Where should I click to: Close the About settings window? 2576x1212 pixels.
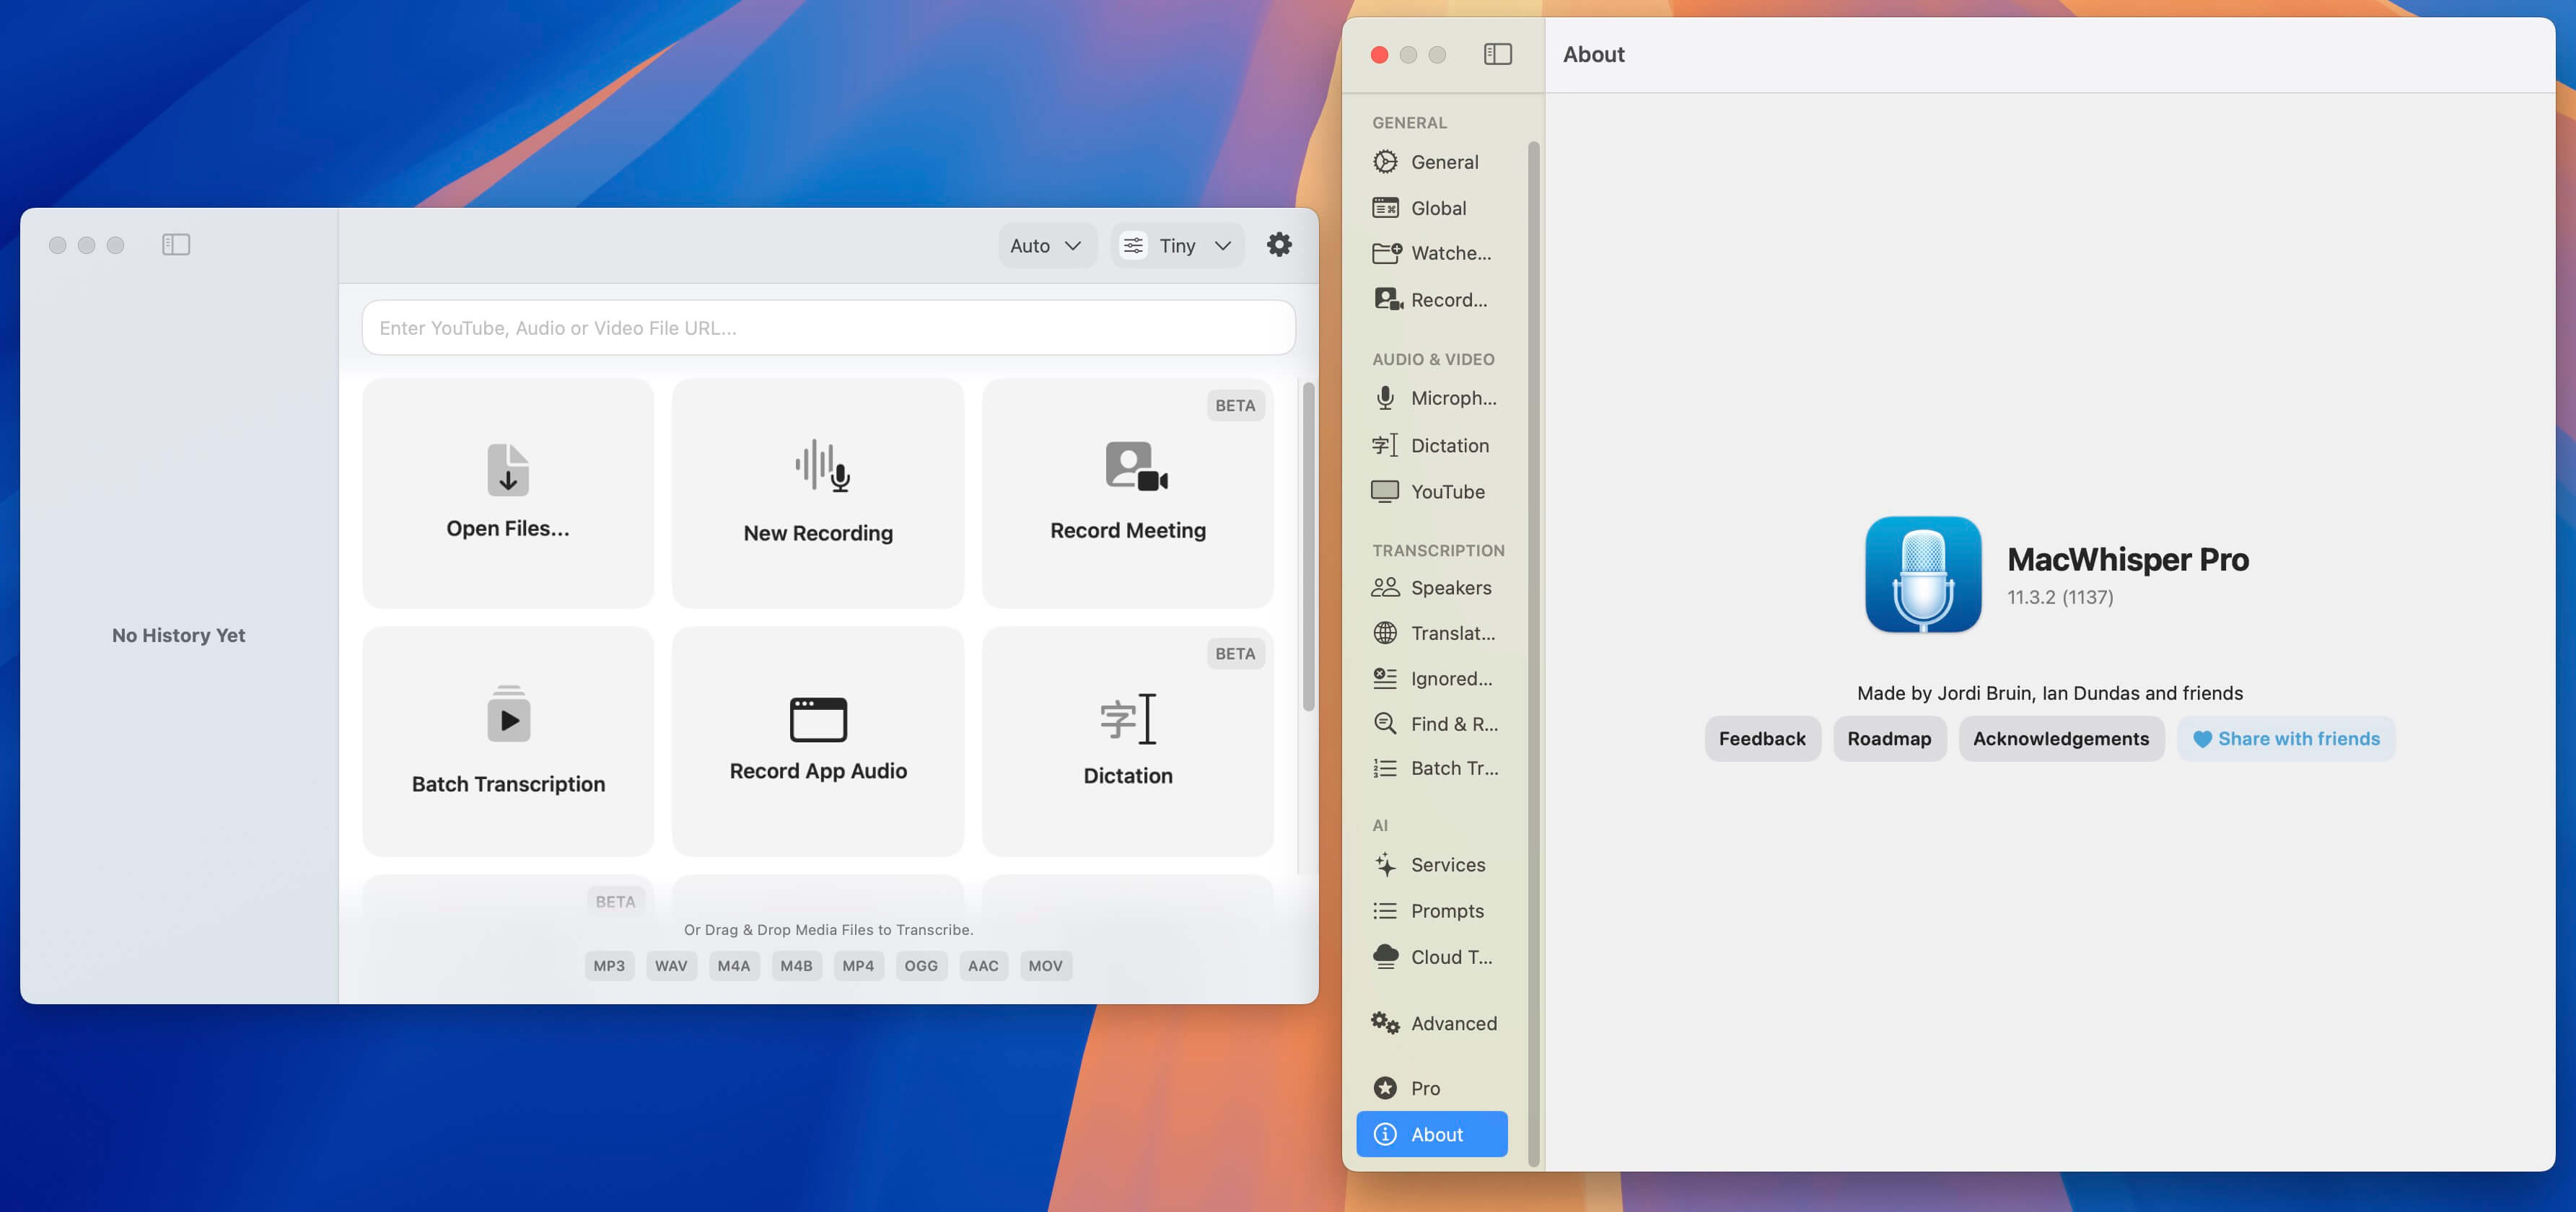tap(1379, 55)
